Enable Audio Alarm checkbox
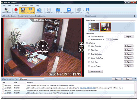This screenshot has height=100, width=140. point(89,62)
